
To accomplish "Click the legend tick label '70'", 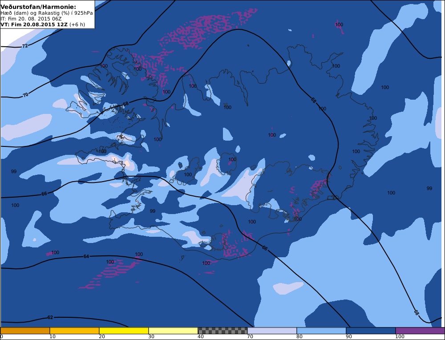I will pos(250,336).
